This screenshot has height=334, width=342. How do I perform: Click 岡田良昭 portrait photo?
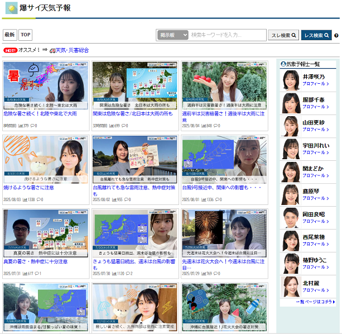tap(291, 218)
